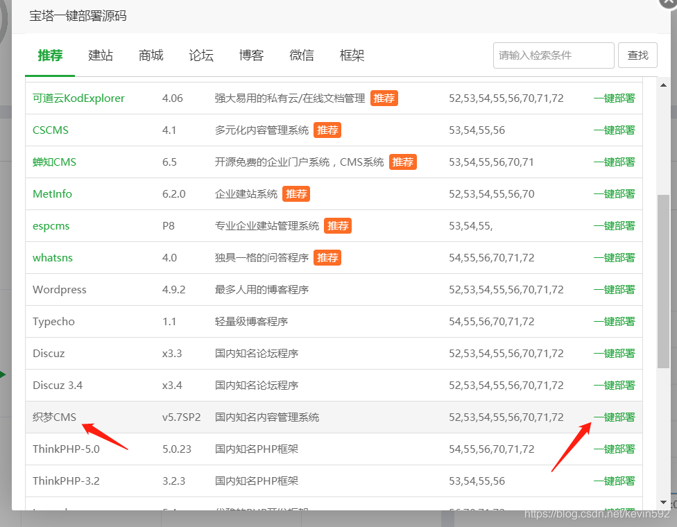The height and width of the screenshot is (527, 677).
Task: Click the 推荐 badge in the CSCMS row
Action: point(327,130)
